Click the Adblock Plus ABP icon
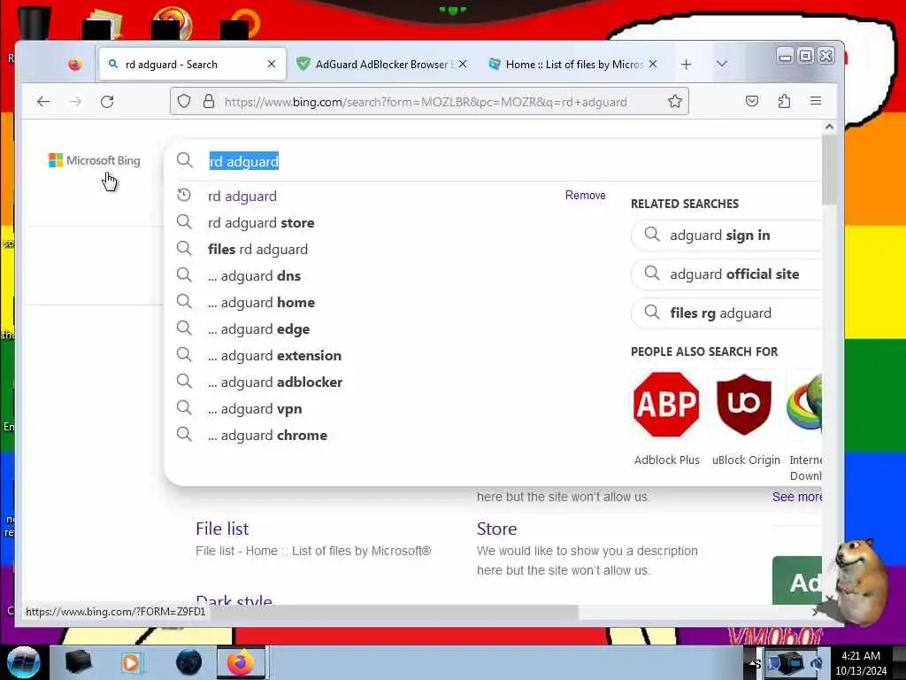 coord(666,404)
